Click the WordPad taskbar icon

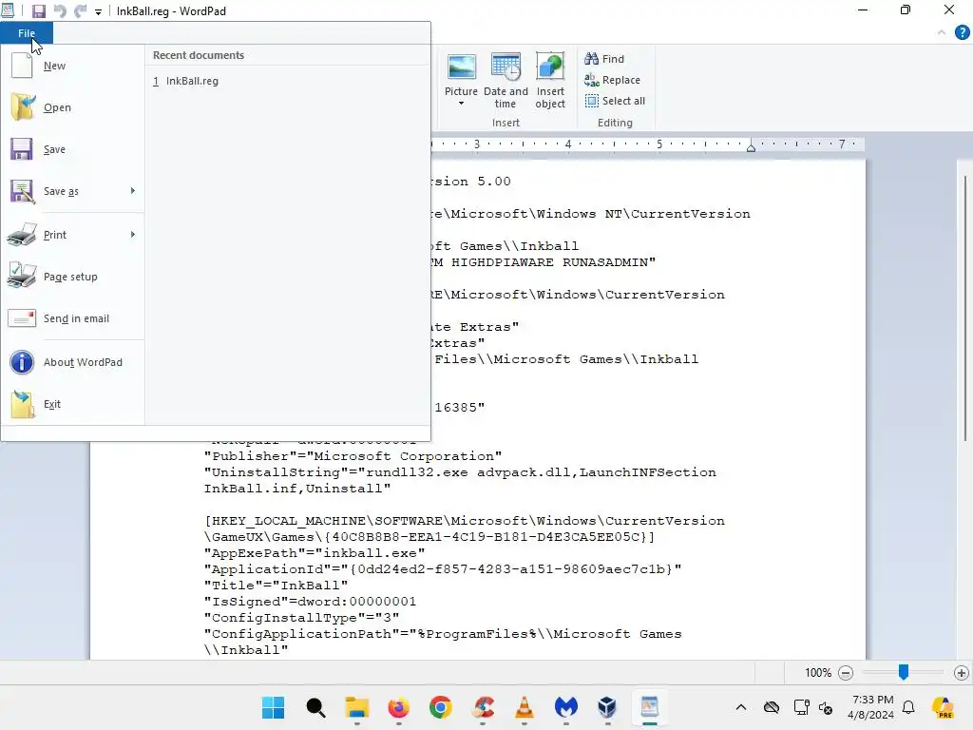point(650,707)
